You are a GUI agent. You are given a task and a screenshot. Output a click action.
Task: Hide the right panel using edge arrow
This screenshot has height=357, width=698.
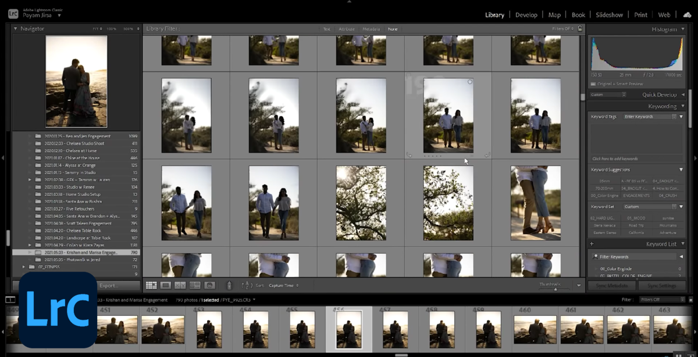[695, 157]
